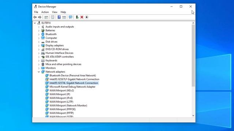Click the Properties toolbar icon
The height and width of the screenshot is (131, 234).
53,17
